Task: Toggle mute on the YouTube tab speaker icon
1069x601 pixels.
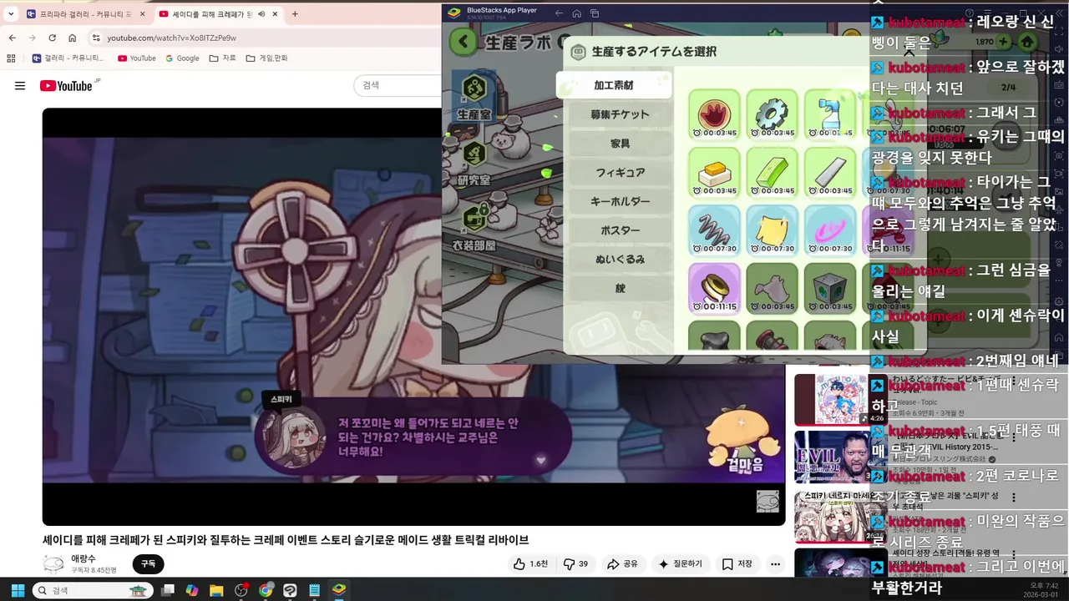Action: click(x=261, y=14)
